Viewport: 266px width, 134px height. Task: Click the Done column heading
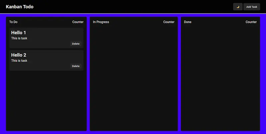[x=188, y=22]
